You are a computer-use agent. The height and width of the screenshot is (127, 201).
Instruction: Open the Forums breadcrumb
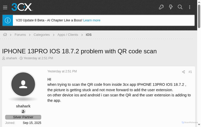[20, 35]
